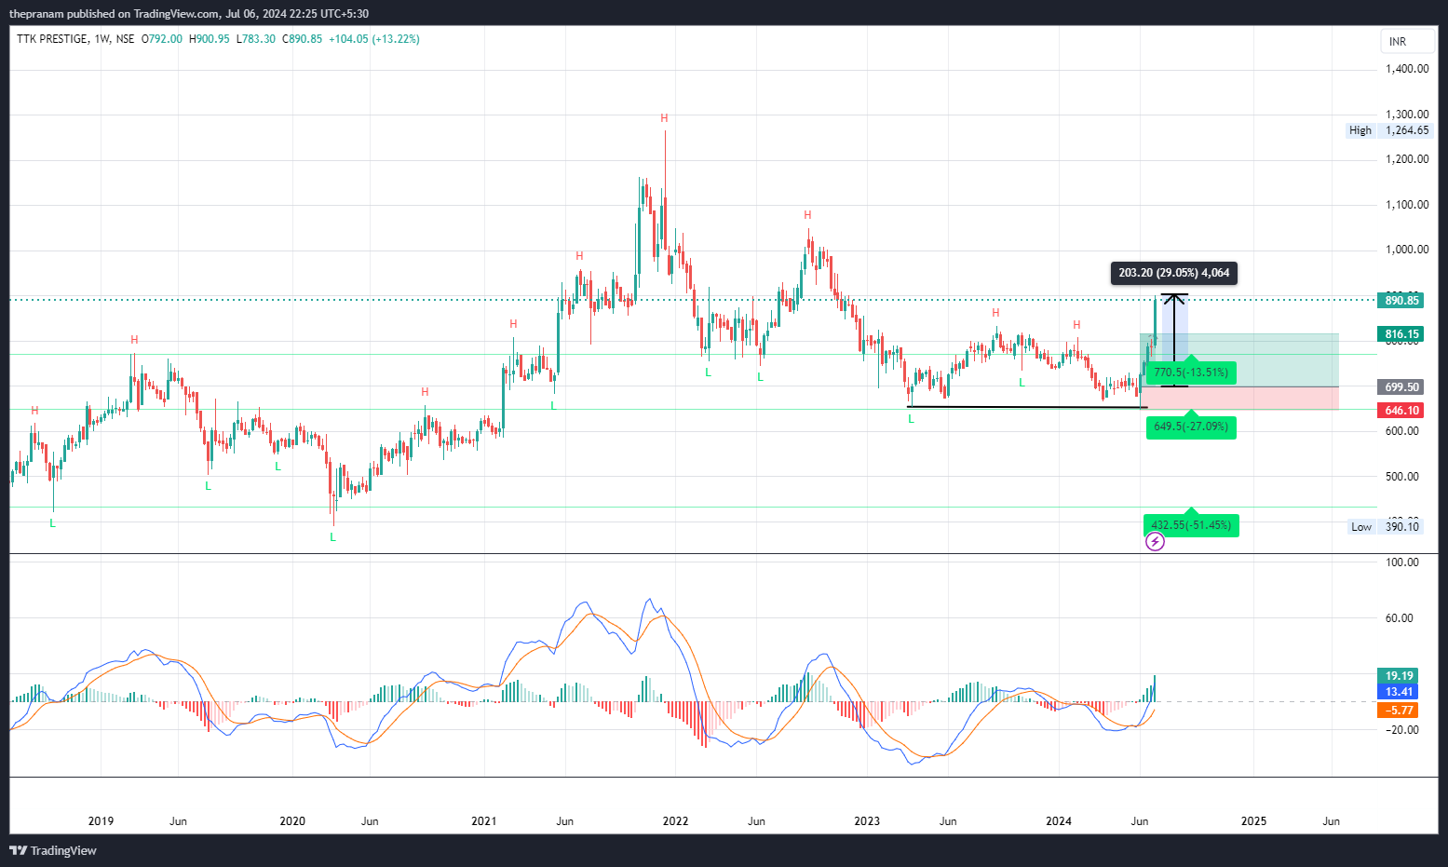Click the 2024 time axis label
The width and height of the screenshot is (1448, 867).
click(x=1059, y=821)
